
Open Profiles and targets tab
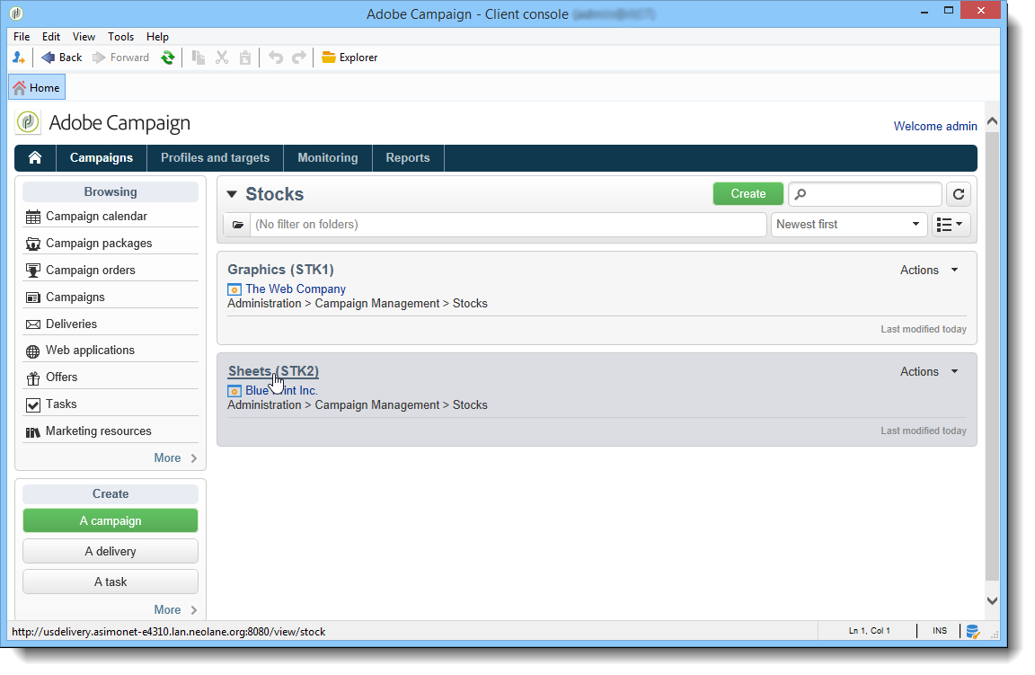point(216,158)
